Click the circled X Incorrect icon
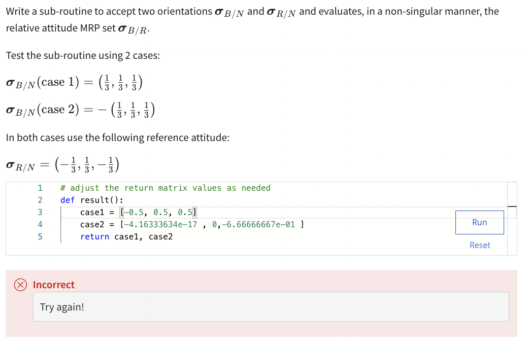 click(19, 285)
